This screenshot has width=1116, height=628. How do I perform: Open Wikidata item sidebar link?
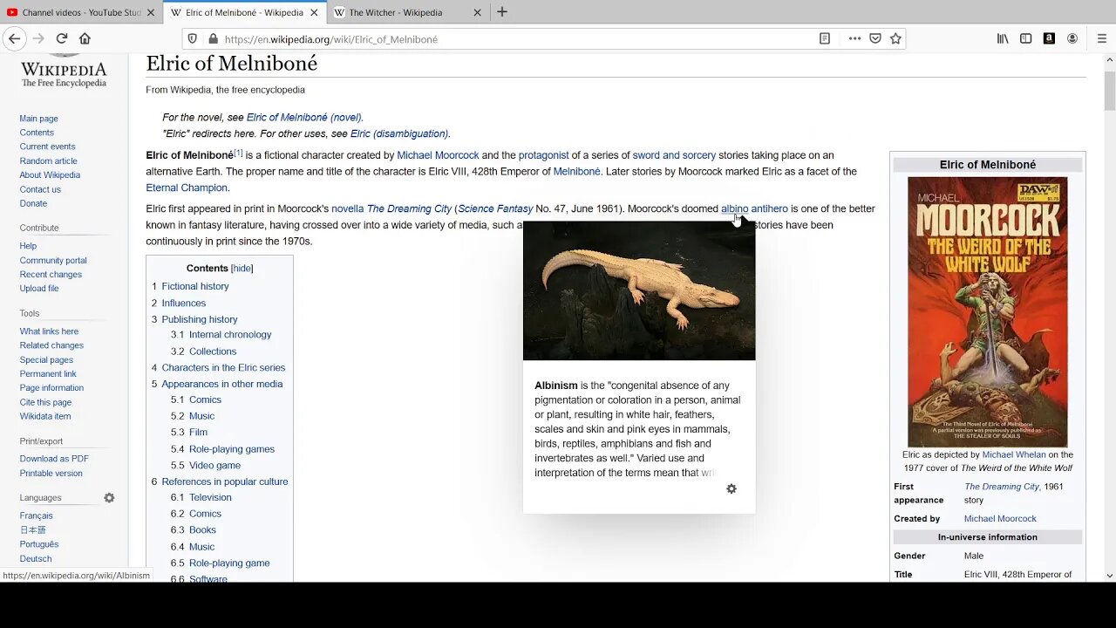(x=45, y=417)
